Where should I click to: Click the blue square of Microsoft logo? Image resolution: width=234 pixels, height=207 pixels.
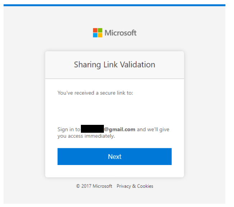(95, 35)
